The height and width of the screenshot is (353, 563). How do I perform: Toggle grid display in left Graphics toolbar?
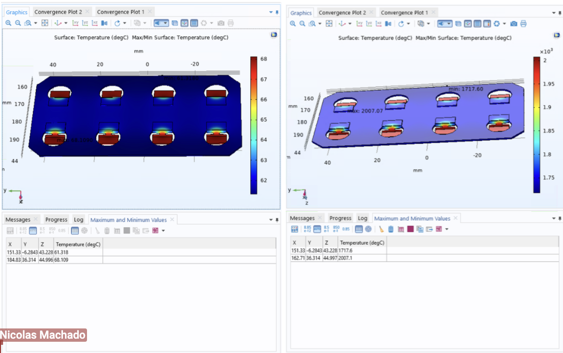point(194,23)
